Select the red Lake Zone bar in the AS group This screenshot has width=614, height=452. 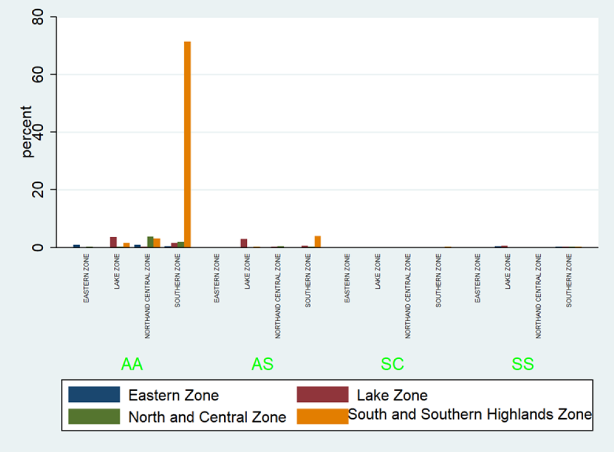tap(244, 243)
